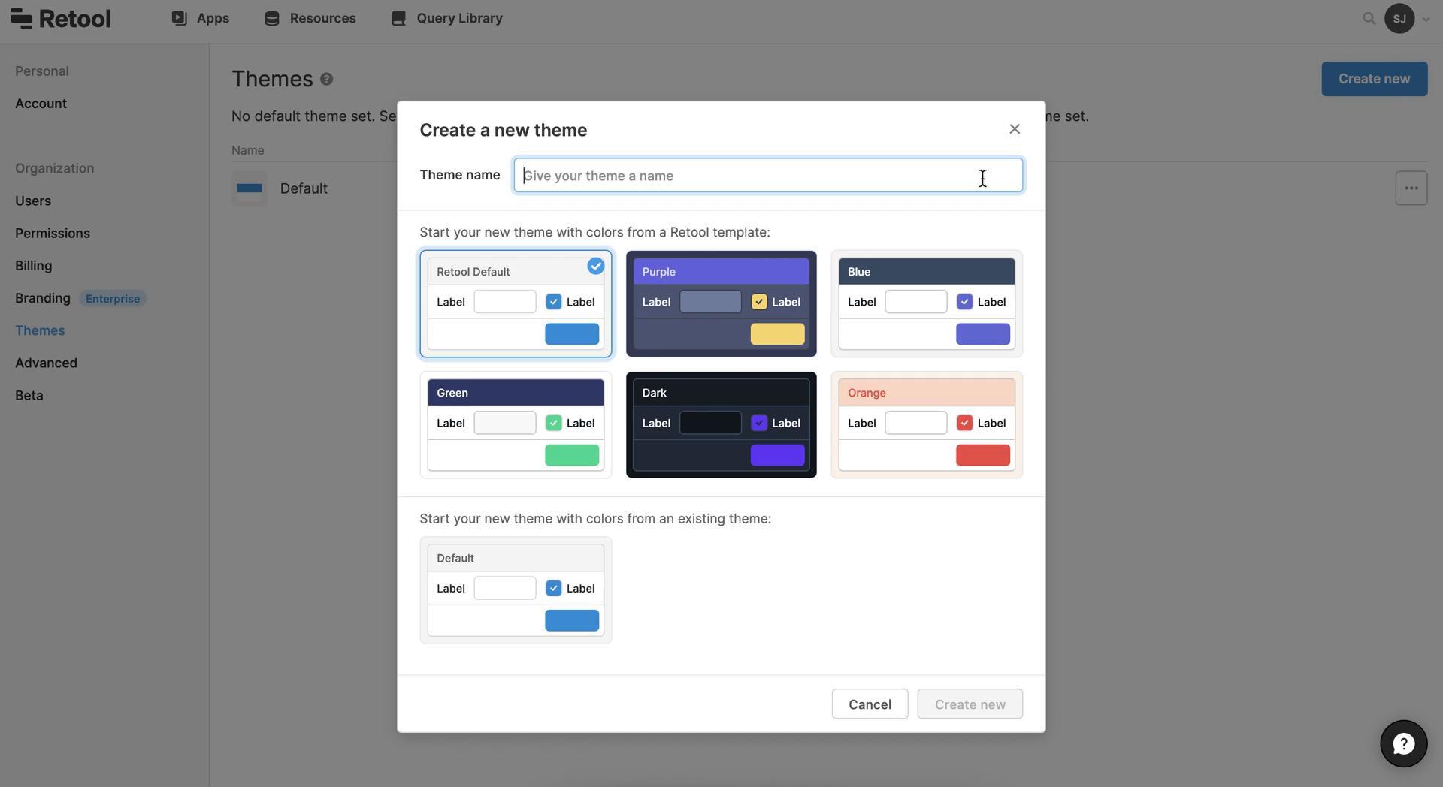Click the indigo button swatch in Blue card
This screenshot has height=787, width=1443.
982,334
